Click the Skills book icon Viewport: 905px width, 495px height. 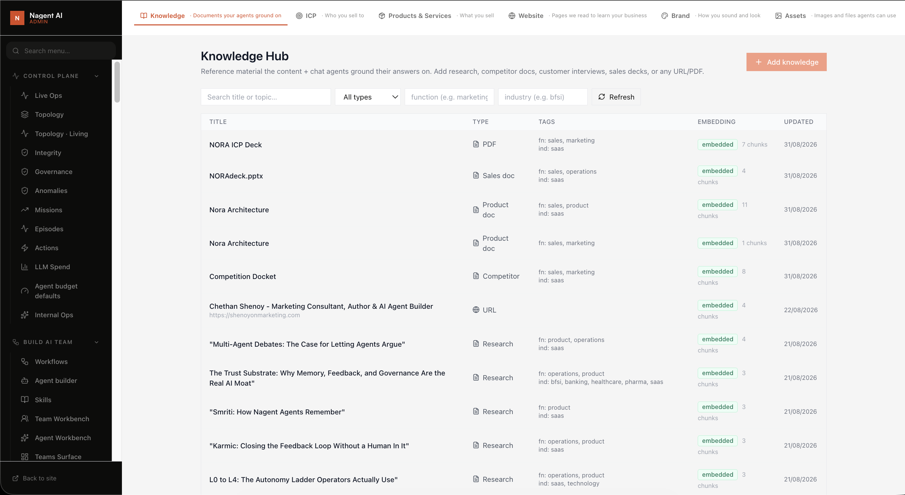coord(25,400)
